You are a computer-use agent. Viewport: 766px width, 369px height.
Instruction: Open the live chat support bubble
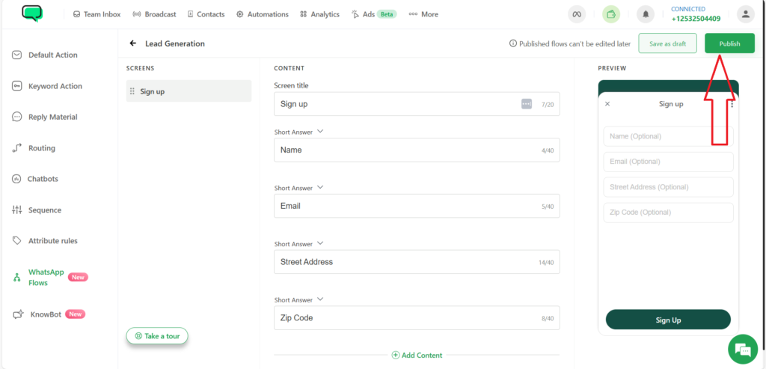pyautogui.click(x=743, y=350)
